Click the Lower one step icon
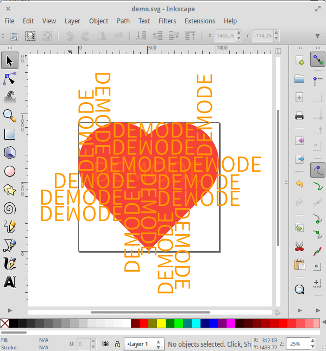 (x=158, y=36)
